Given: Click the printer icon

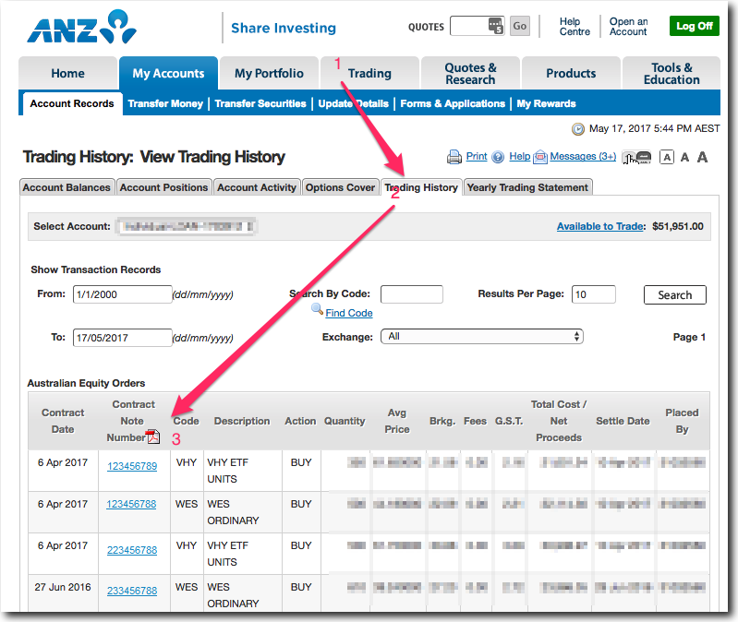Looking at the screenshot, I should 454,157.
